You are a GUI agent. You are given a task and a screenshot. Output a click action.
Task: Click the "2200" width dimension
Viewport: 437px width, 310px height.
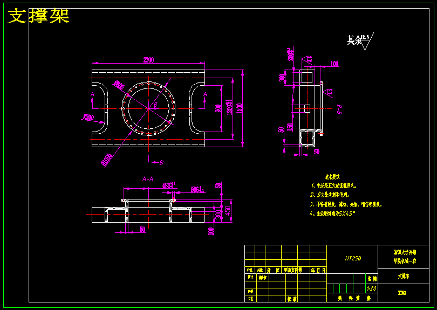[x=148, y=60]
